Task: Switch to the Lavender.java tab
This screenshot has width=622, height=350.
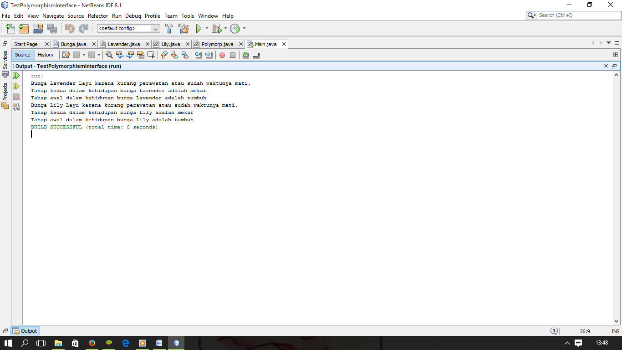Action: pos(123,44)
